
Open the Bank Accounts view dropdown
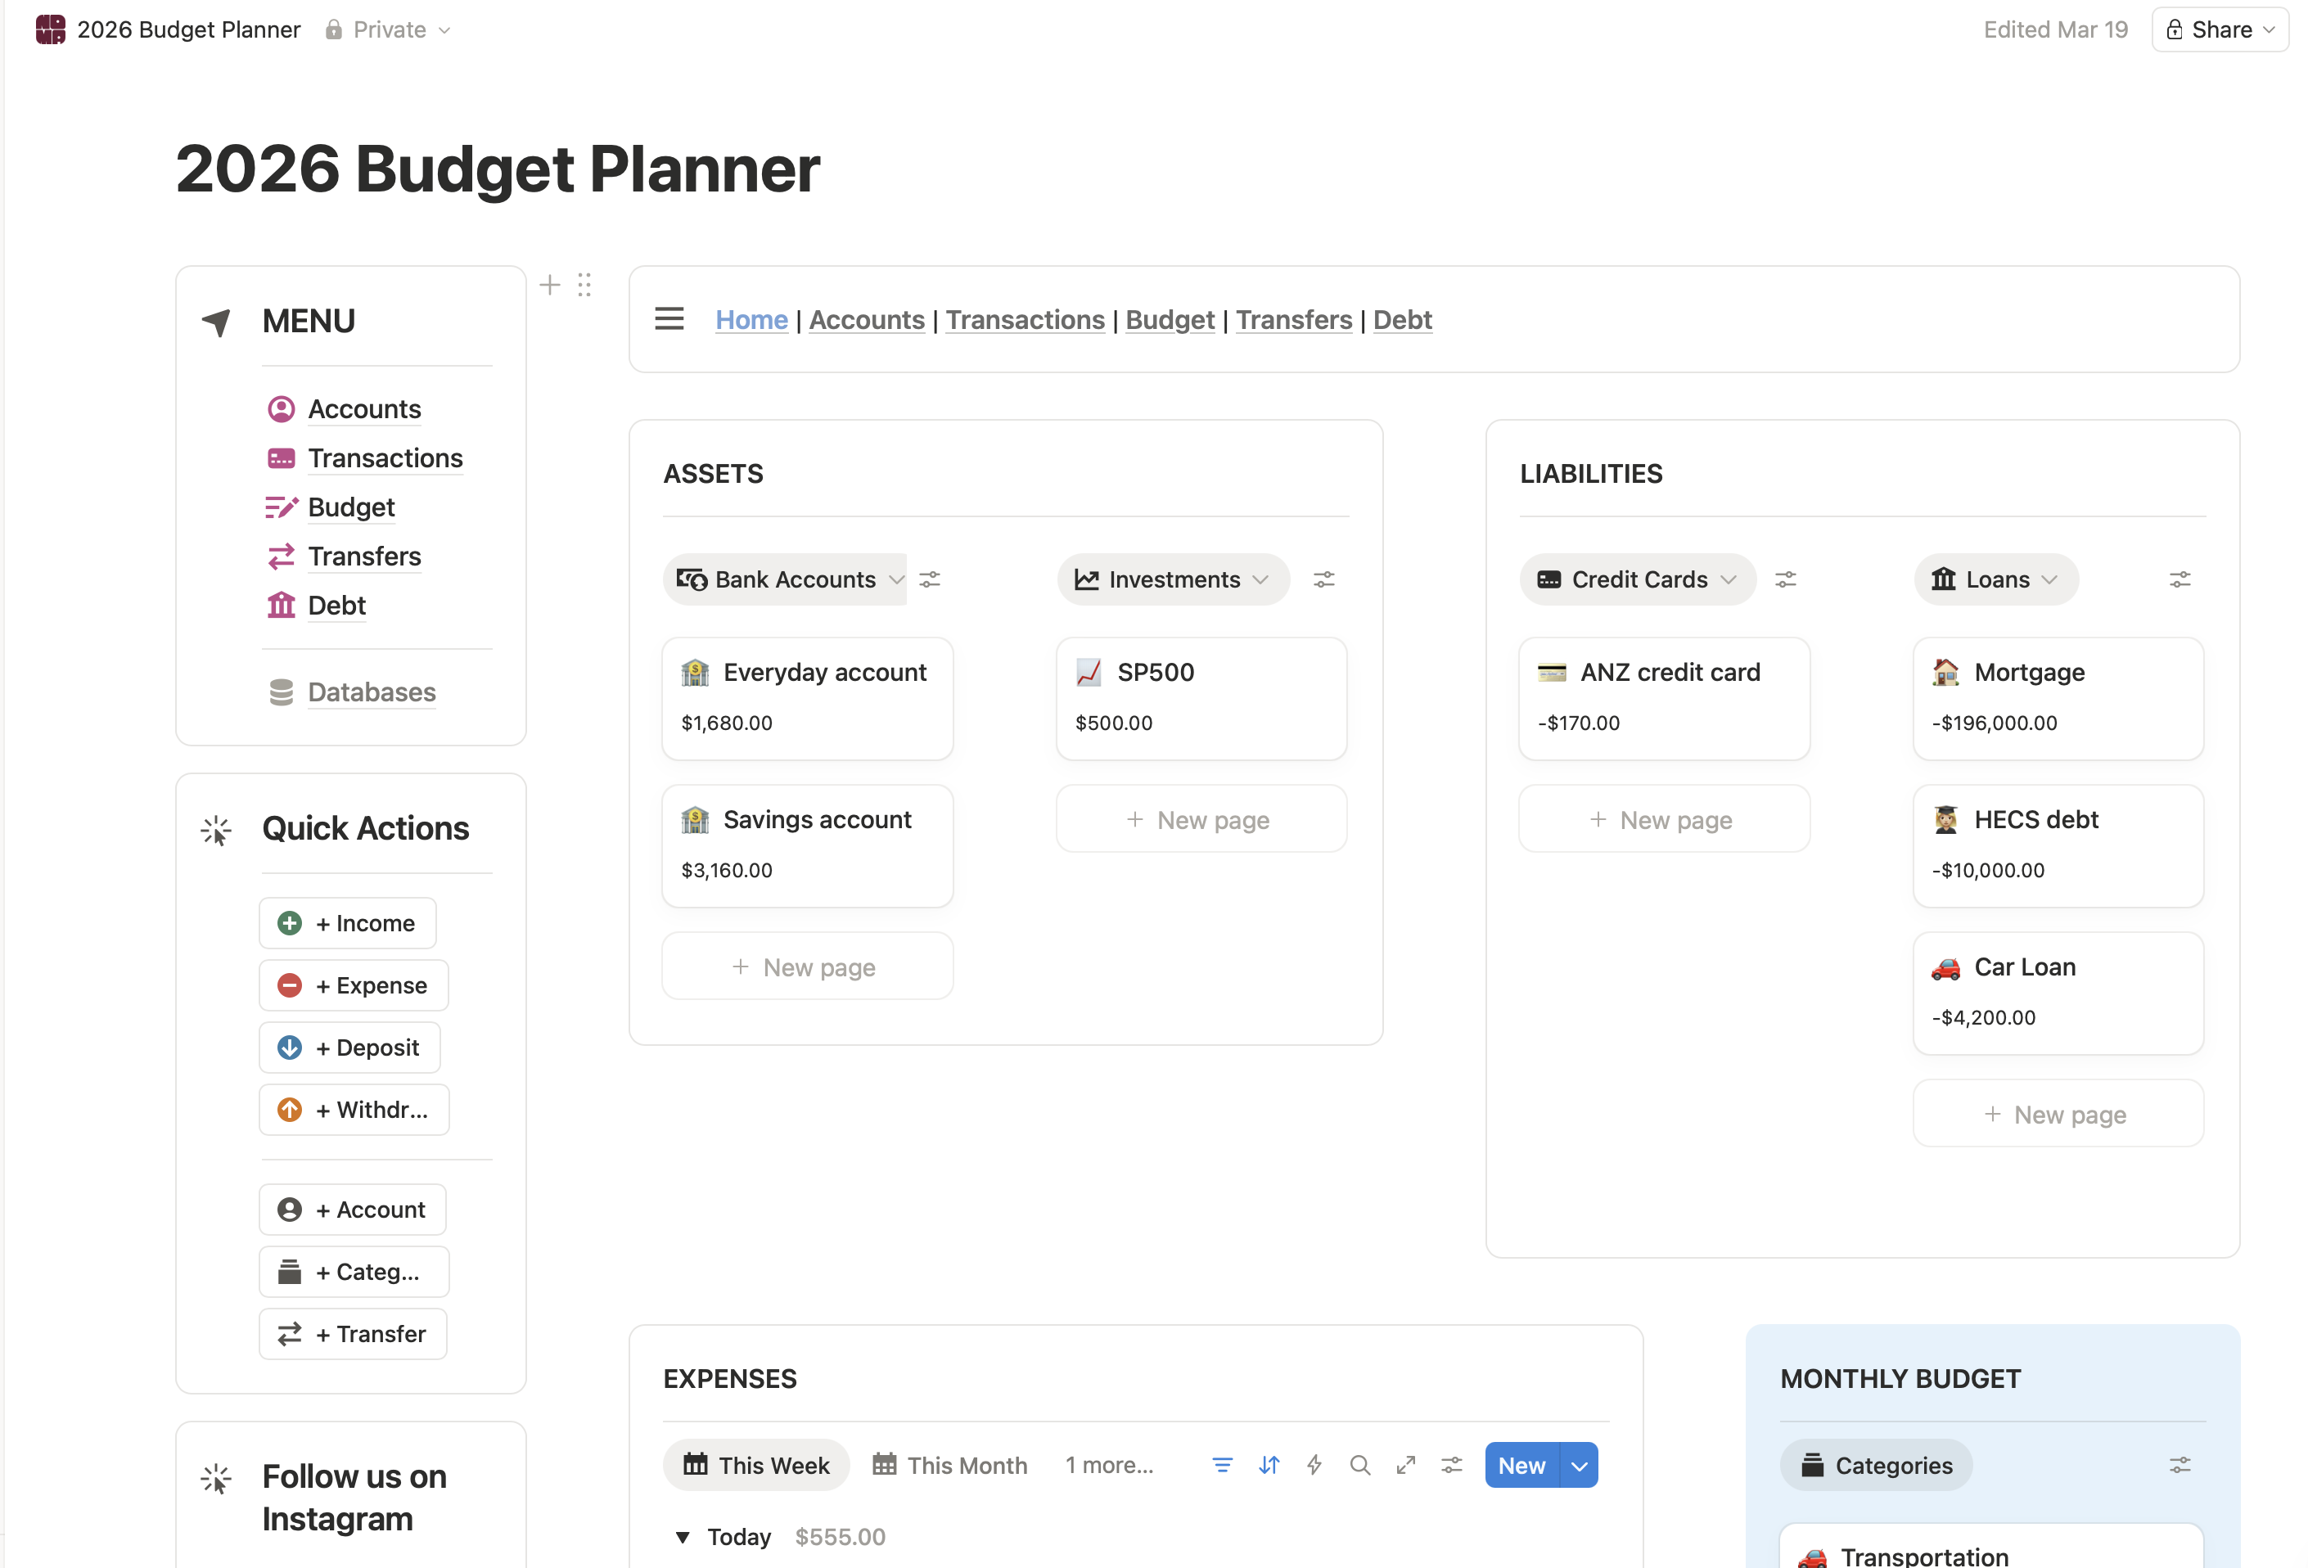point(897,579)
